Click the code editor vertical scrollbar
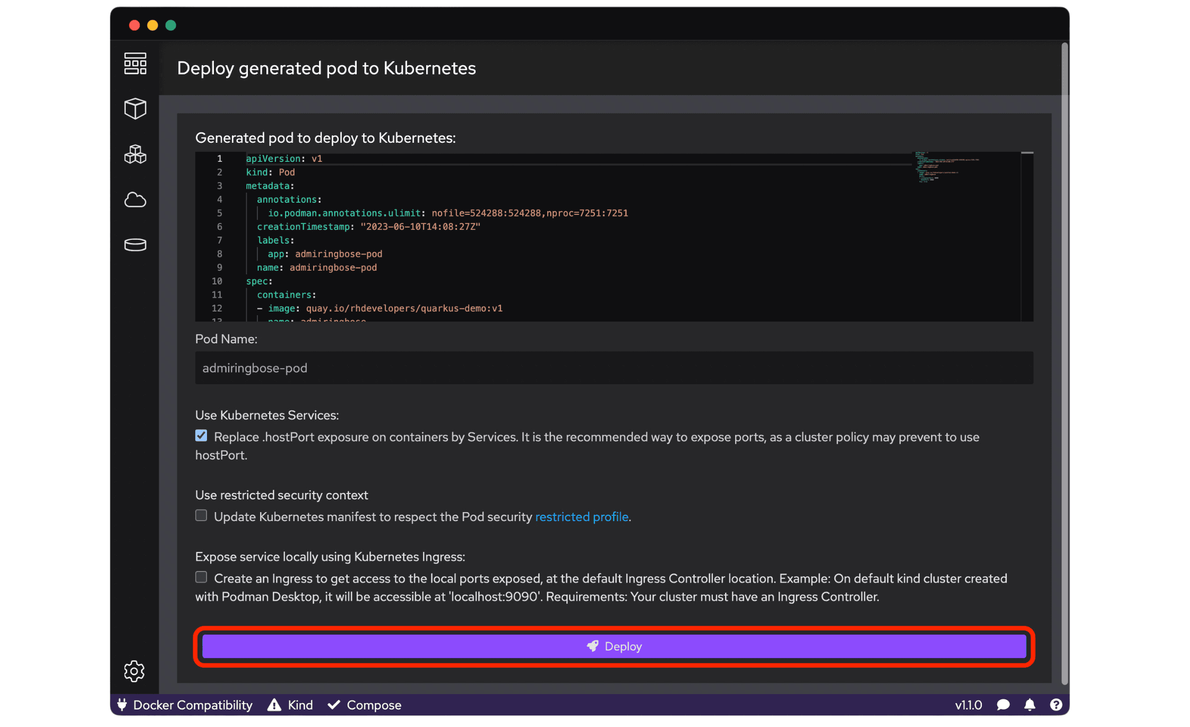Screen dimensions: 1190x727 tap(1027, 236)
